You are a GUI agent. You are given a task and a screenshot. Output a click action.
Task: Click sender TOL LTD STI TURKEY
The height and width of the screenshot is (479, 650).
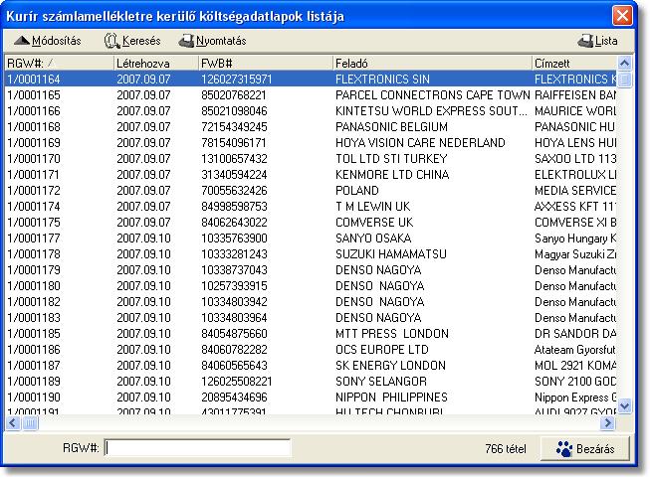click(391, 159)
